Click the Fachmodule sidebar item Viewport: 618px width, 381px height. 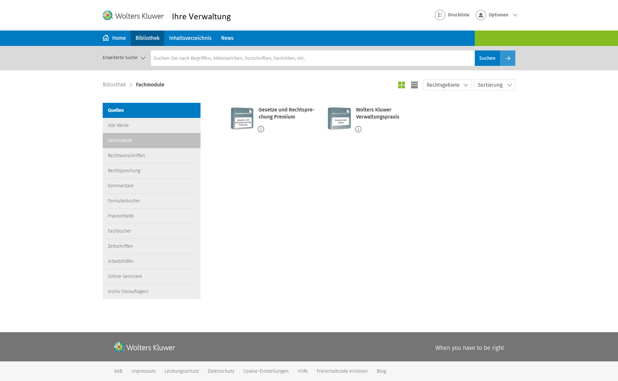[151, 140]
